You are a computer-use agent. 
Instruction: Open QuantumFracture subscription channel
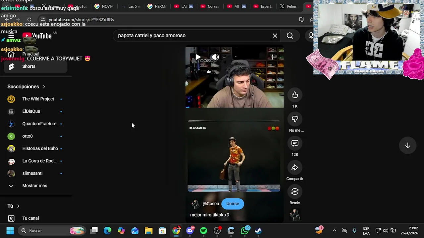(x=35, y=124)
